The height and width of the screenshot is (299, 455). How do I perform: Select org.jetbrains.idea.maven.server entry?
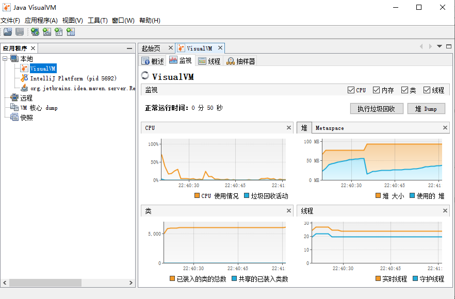tap(83, 88)
